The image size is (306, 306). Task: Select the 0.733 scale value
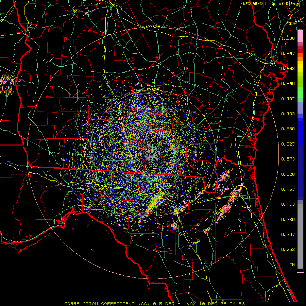coord(288,114)
